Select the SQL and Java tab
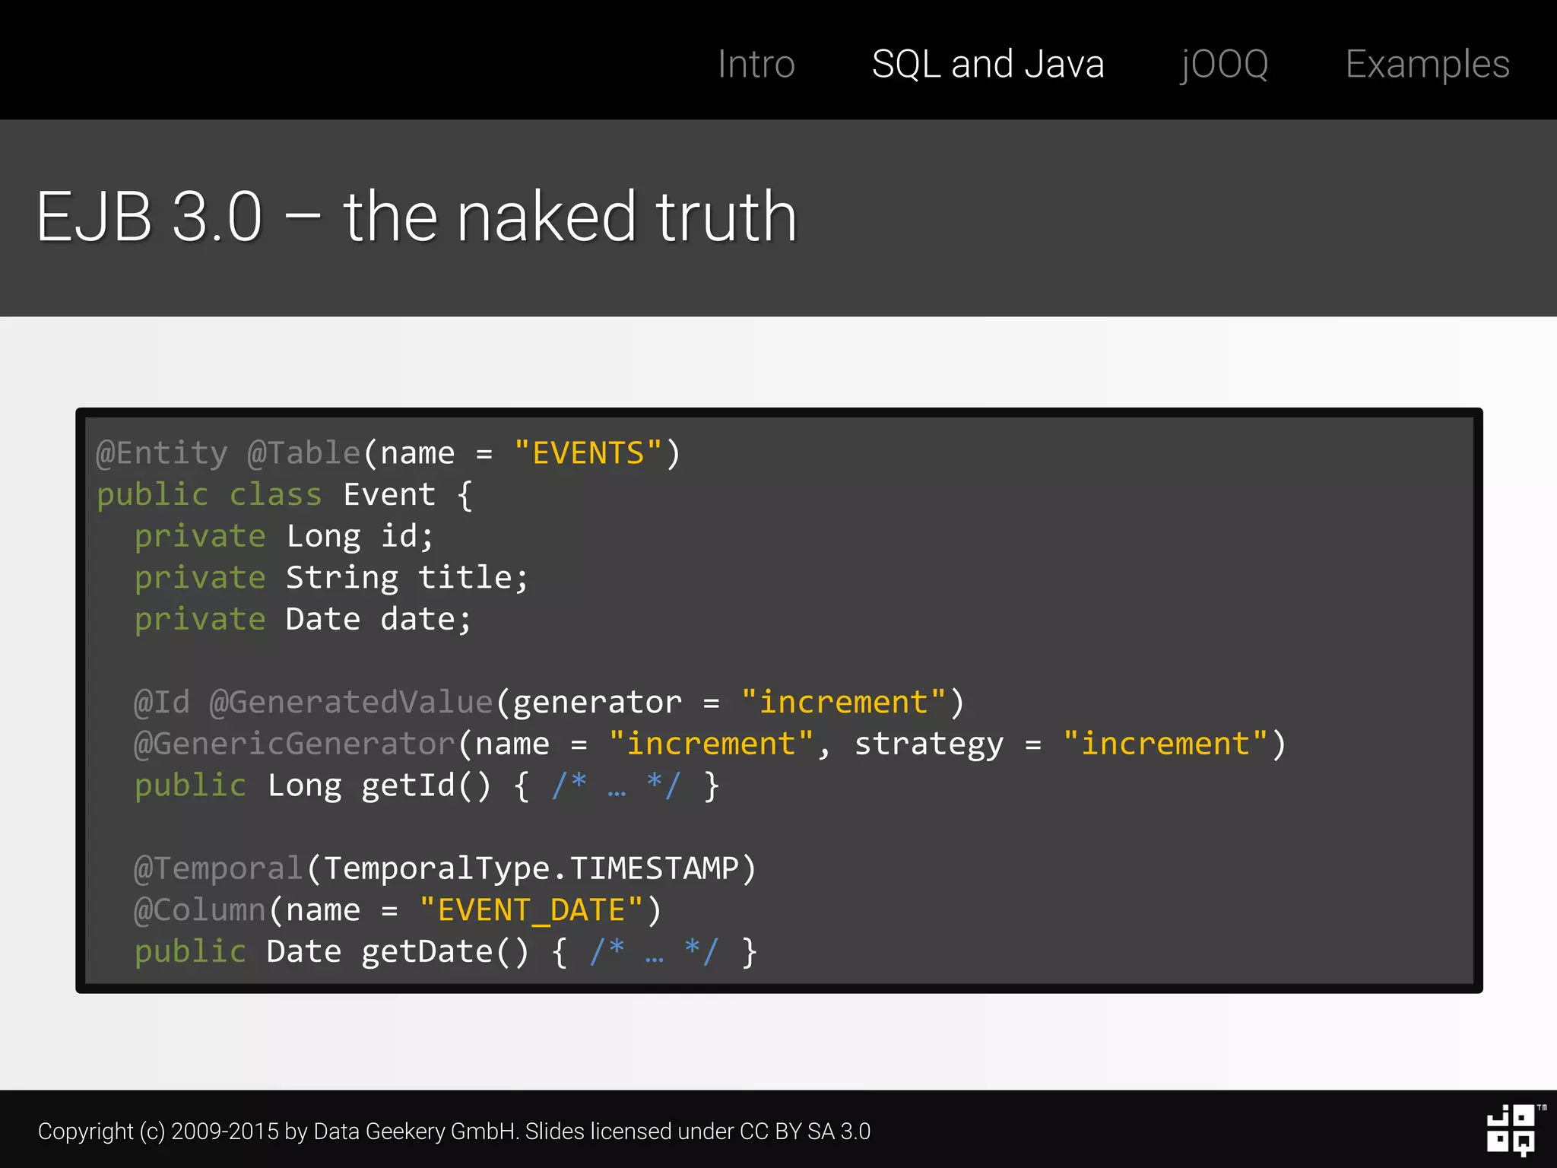 [987, 64]
